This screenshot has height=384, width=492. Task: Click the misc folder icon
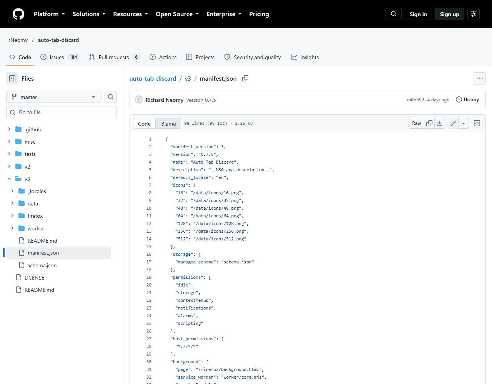[x=18, y=142]
